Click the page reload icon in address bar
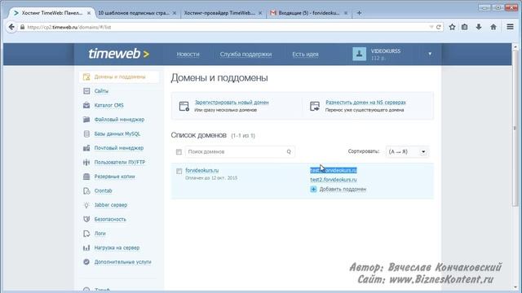The image size is (522, 293). [439, 27]
